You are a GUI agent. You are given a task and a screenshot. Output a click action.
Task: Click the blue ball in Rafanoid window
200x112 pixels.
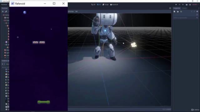click(x=25, y=12)
